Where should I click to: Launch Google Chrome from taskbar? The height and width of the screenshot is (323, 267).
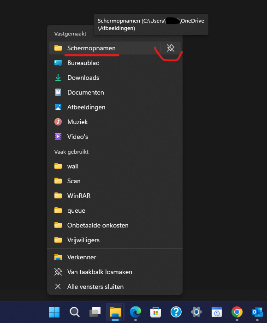(237, 312)
